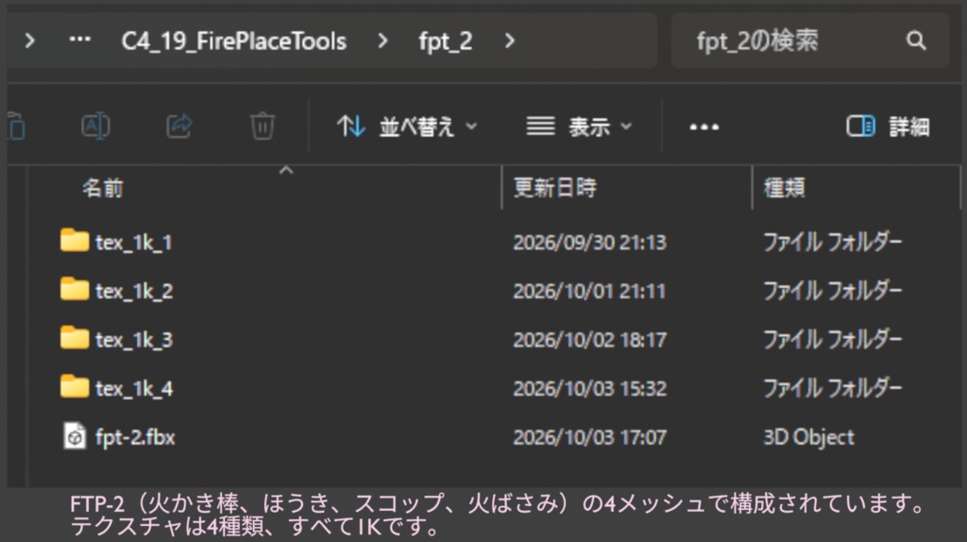967x542 pixels.
Task: Expand the chevron after fpt_2 breadcrumb
Action: coord(509,41)
